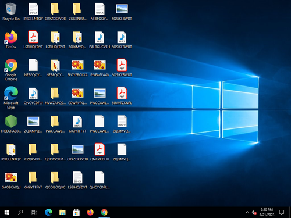
Task: Select the NEBFQQY... DOCX document
Action: [x=100, y=12]
